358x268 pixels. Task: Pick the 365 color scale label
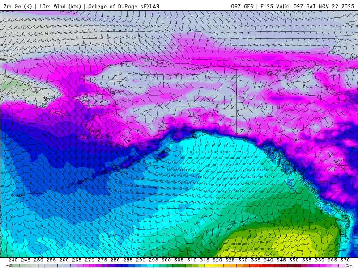(332, 260)
